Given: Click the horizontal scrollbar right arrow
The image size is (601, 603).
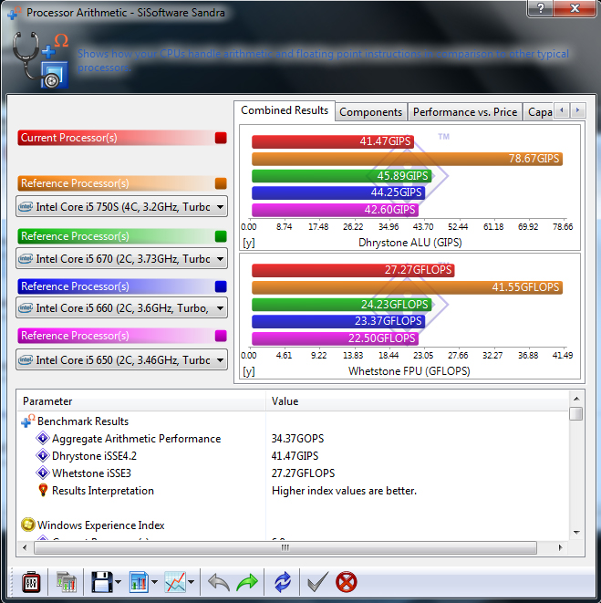Looking at the screenshot, I should [x=560, y=547].
